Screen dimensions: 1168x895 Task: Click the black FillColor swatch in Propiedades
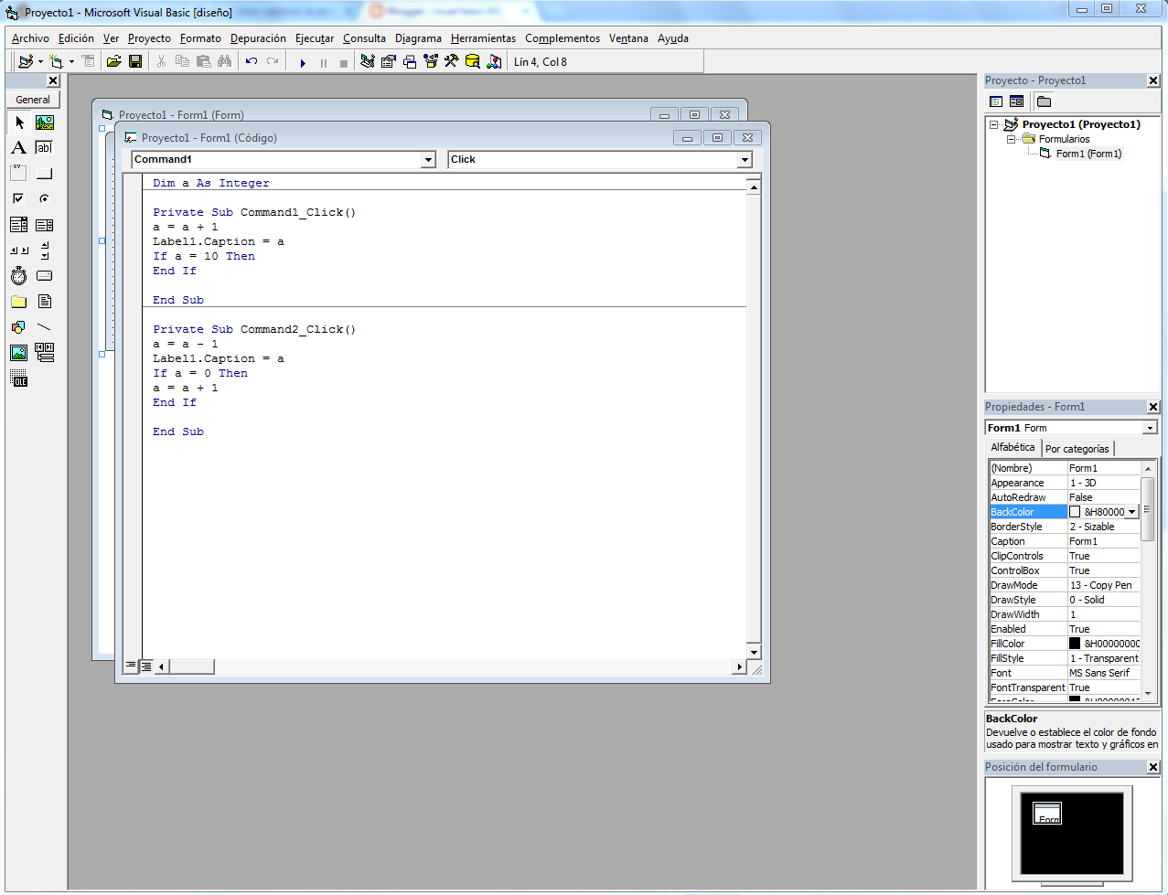click(1076, 644)
